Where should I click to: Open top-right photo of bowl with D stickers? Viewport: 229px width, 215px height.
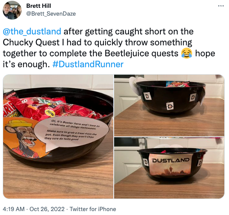click(x=169, y=106)
